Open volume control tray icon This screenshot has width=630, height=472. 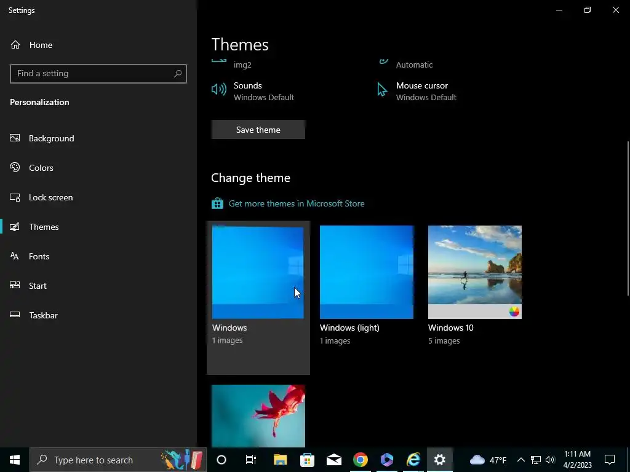pyautogui.click(x=550, y=460)
